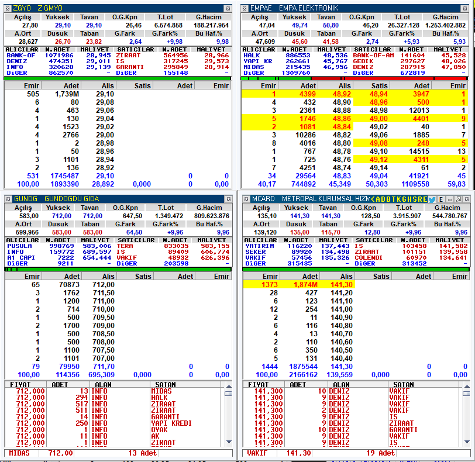Viewport: 475px width, 462px height.
Task: Click seller COLENDI in MCARD satıcılar list
Action: click(369, 258)
